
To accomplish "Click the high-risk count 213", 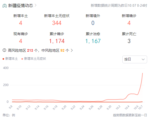I will point(30,50).
